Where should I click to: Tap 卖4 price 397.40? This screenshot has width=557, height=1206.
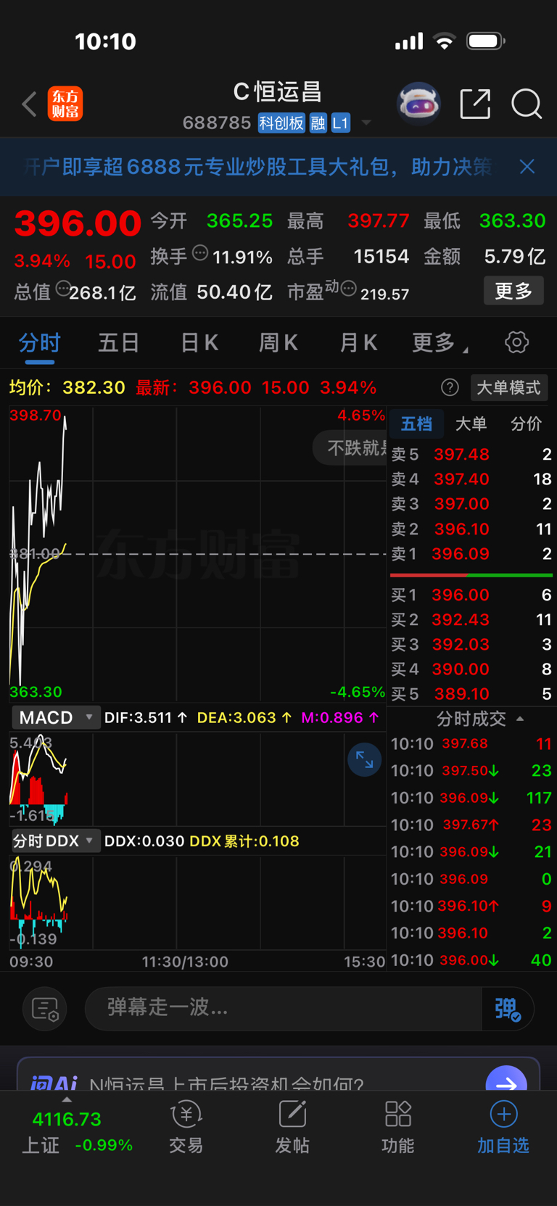click(x=461, y=479)
